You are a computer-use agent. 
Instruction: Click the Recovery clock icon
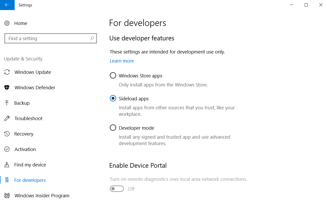click(7, 134)
